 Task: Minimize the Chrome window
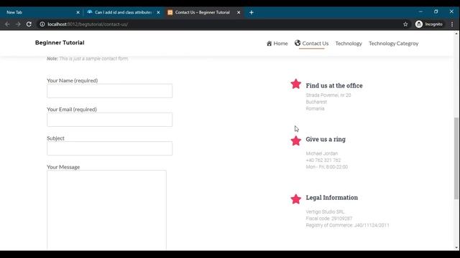[420, 11]
